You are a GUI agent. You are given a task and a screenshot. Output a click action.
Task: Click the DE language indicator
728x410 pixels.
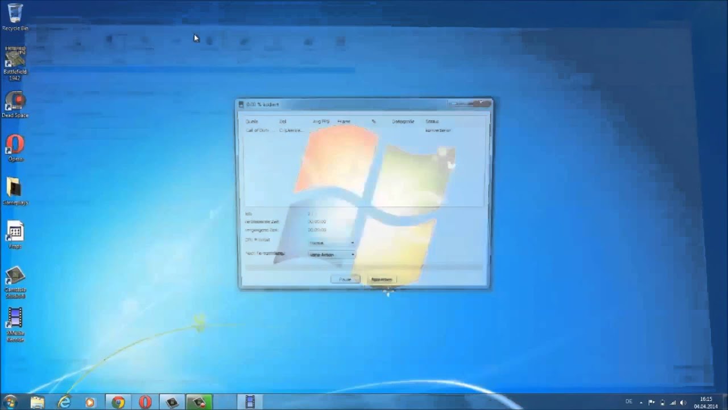[x=628, y=401]
